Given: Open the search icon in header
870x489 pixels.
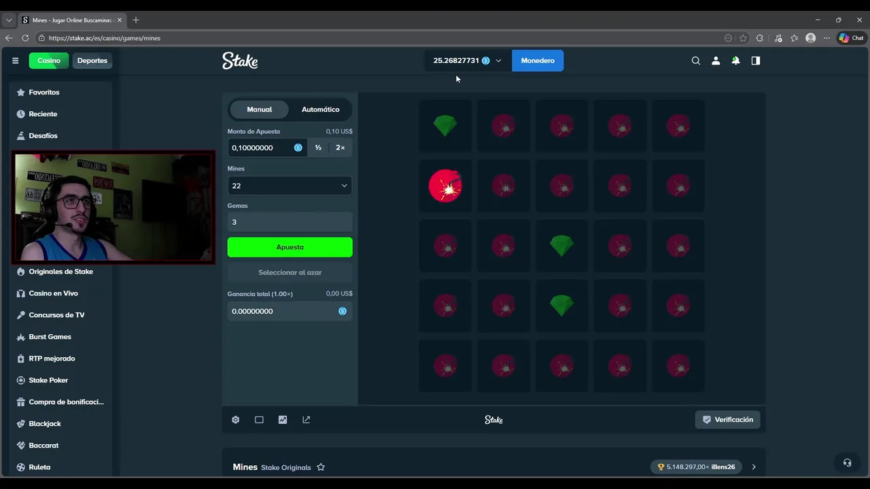Looking at the screenshot, I should (695, 60).
